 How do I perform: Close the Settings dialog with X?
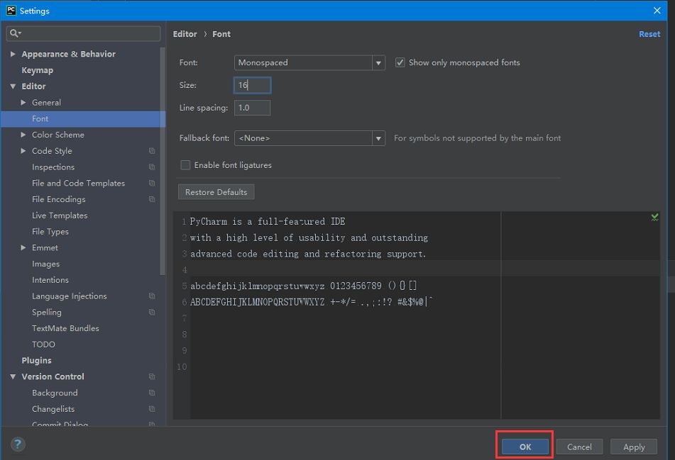coord(657,11)
